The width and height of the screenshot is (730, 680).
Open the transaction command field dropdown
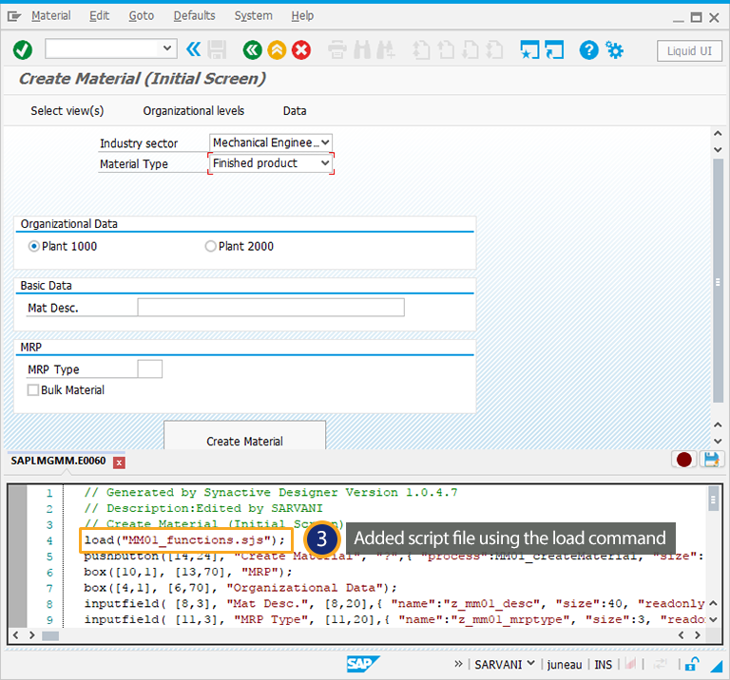pos(167,47)
